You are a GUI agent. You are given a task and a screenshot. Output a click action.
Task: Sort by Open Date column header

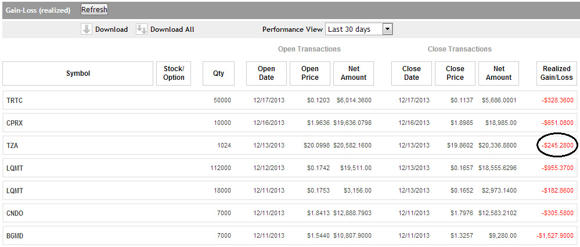pyautogui.click(x=266, y=73)
